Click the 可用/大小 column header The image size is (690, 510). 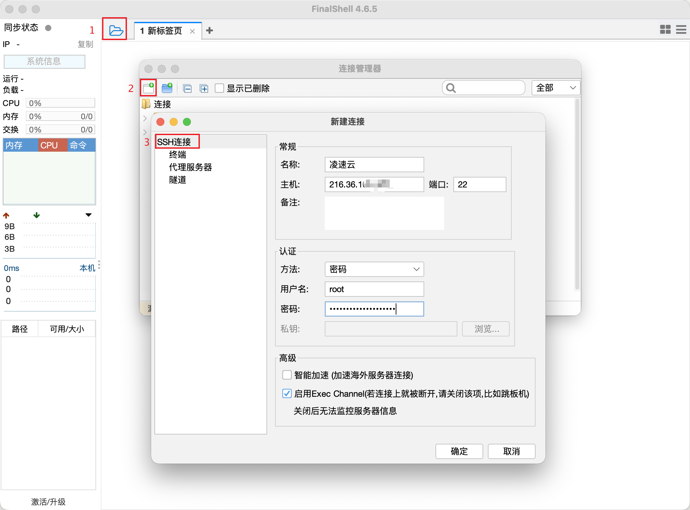(x=67, y=329)
